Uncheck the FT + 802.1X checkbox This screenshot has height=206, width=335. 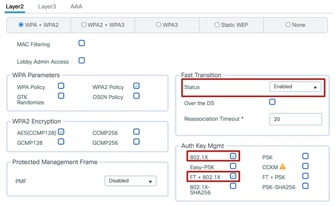point(233,176)
